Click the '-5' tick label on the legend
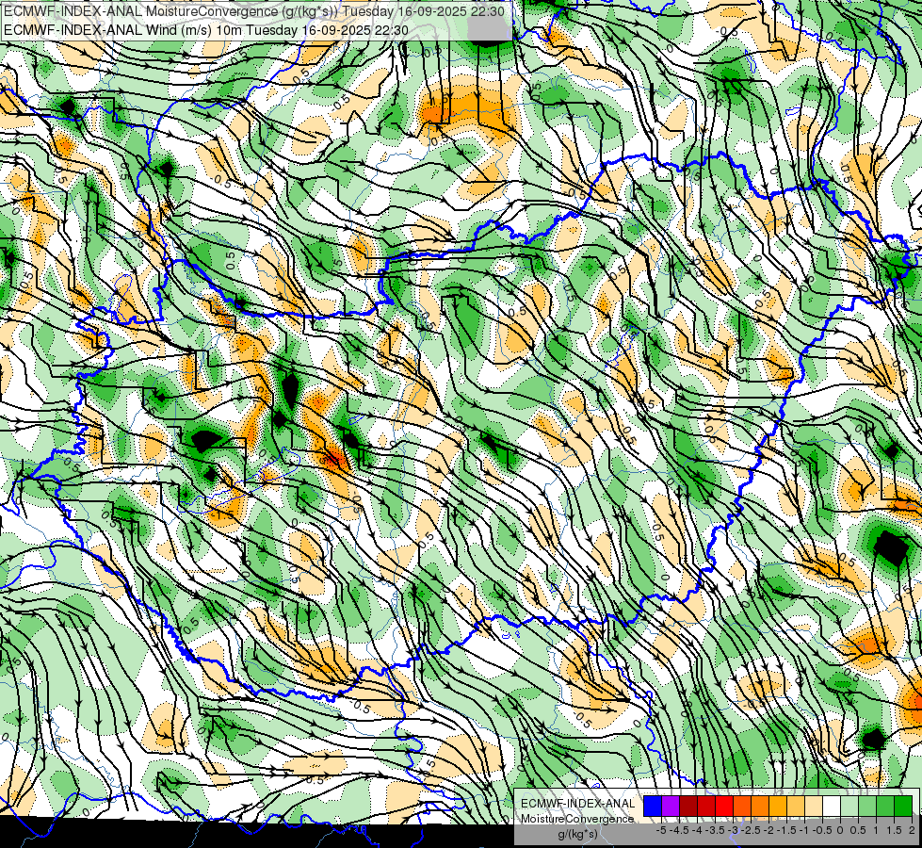Viewport: 922px width, 848px height. tap(661, 830)
